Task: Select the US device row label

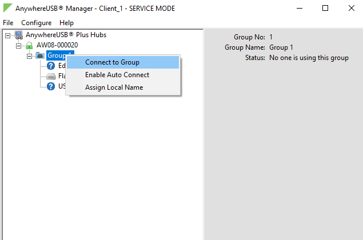Action: [x=62, y=86]
